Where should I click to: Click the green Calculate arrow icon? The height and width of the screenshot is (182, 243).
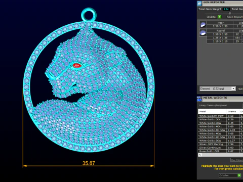[239, 175]
